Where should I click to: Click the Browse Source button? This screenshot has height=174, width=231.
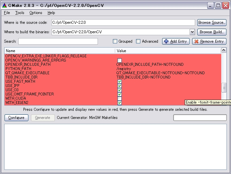pos(212,22)
